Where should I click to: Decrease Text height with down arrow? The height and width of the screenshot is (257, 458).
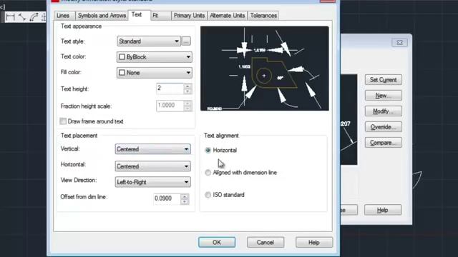pos(187,91)
